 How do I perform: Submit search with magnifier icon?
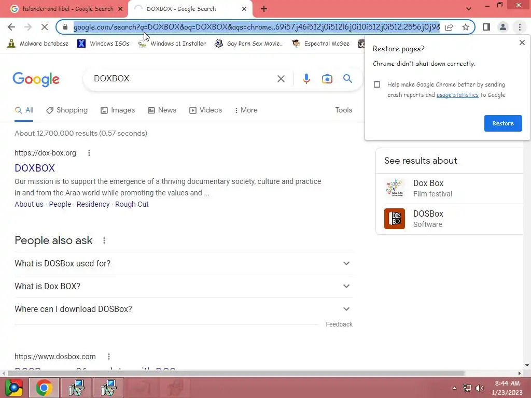[x=347, y=79]
